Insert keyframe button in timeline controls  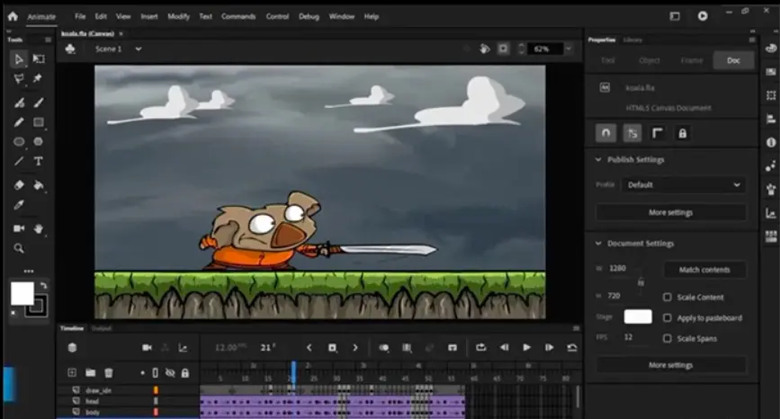tap(332, 348)
